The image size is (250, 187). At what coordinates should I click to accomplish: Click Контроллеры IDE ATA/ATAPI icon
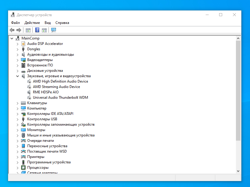(x=23, y=114)
